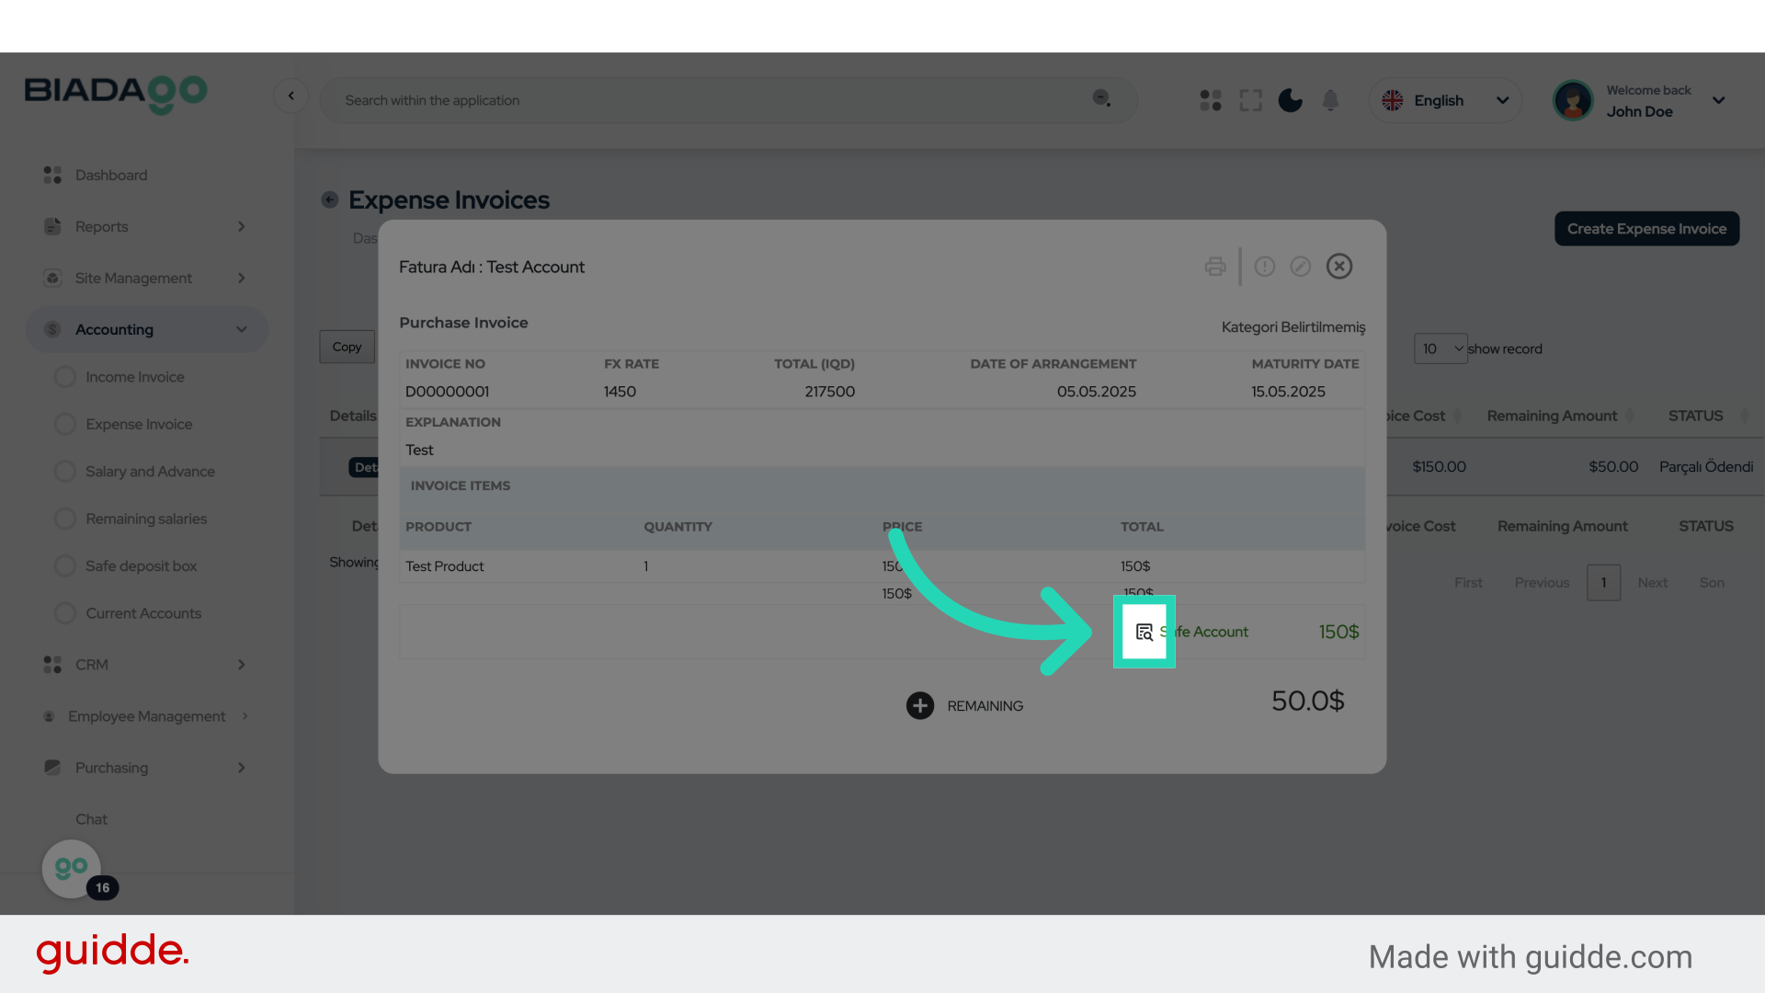Close the invoice detail dialog
Viewport: 1765px width, 993px height.
[x=1339, y=267]
